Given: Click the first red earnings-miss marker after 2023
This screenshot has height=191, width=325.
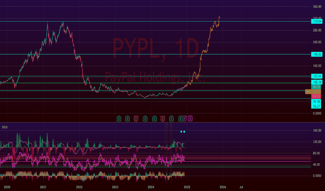Looking at the screenshot, I should (x=136, y=119).
